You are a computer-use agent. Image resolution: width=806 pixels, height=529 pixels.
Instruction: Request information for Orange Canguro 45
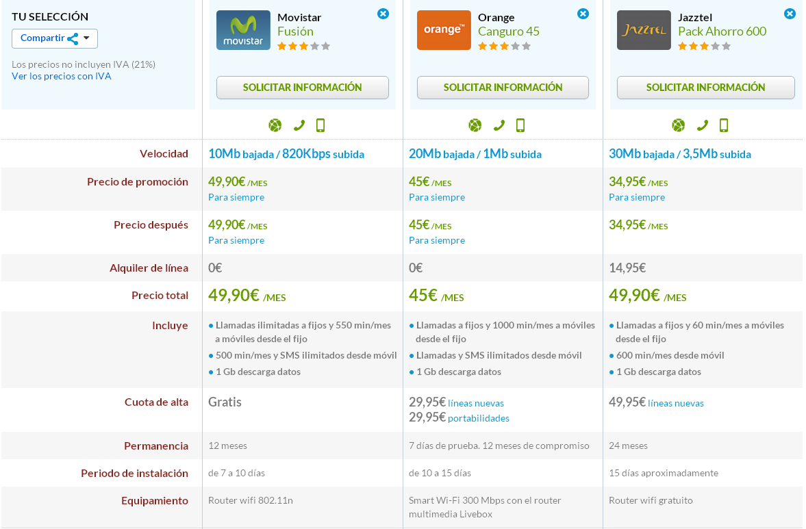click(503, 88)
